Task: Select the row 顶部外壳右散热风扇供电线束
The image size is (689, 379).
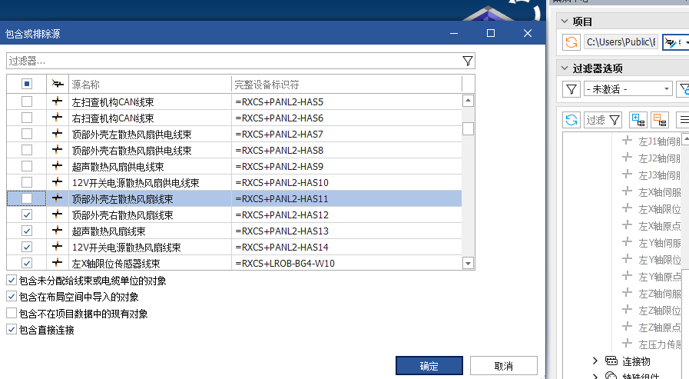Action: tap(234, 151)
